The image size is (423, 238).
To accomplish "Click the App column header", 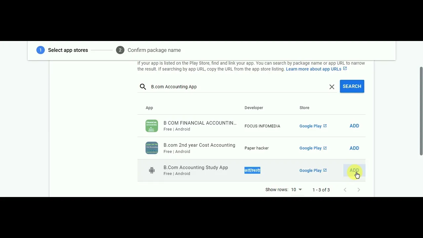I will click(x=149, y=108).
